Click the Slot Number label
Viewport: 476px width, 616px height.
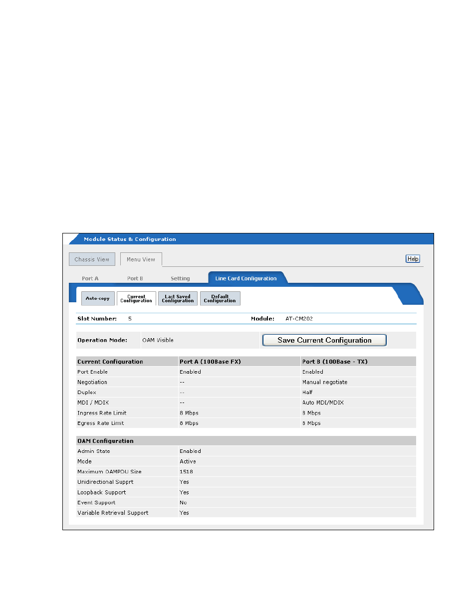pos(97,319)
